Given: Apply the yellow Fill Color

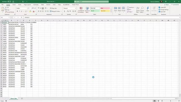Looking at the screenshot, I should click(30, 11).
